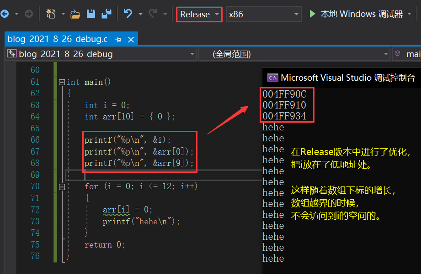Viewport: 421px width, 274px height.
Task: Click the printf &i code line
Action: coord(128,140)
